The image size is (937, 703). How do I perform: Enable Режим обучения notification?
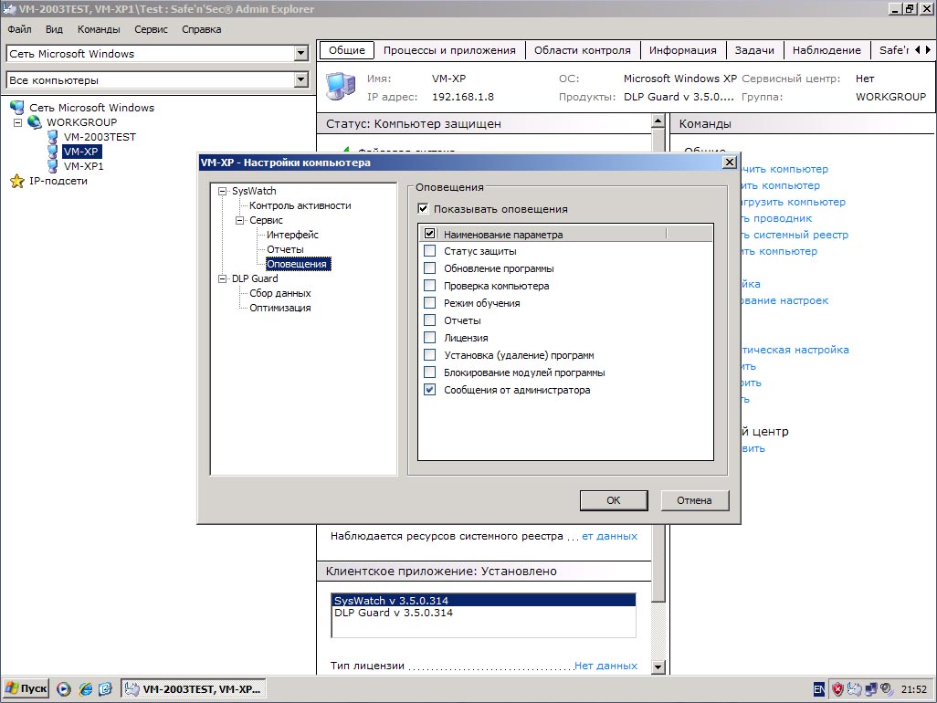click(x=429, y=302)
